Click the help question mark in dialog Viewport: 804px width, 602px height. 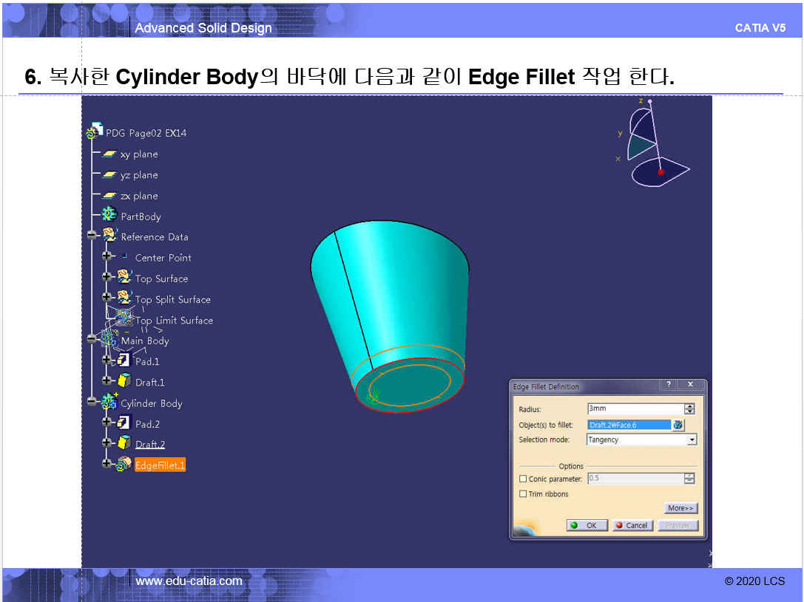[x=669, y=386]
